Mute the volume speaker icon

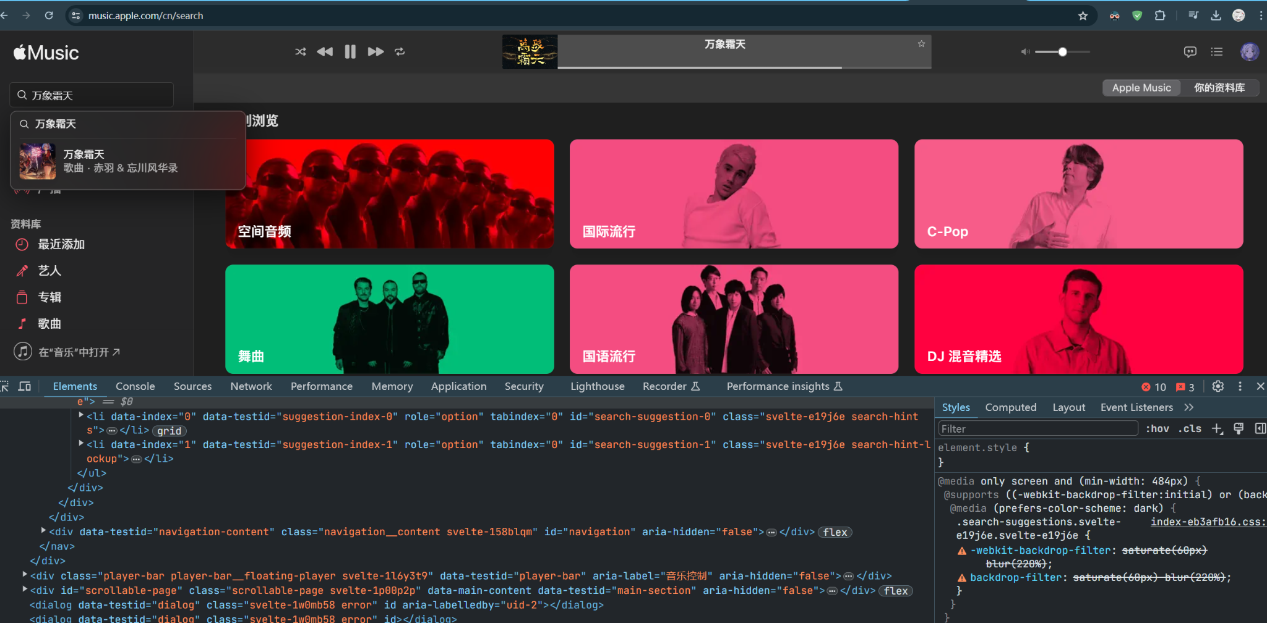coord(1024,52)
